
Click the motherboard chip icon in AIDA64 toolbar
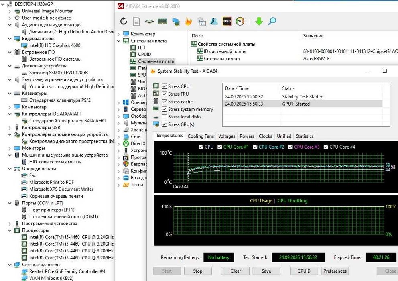point(149,22)
